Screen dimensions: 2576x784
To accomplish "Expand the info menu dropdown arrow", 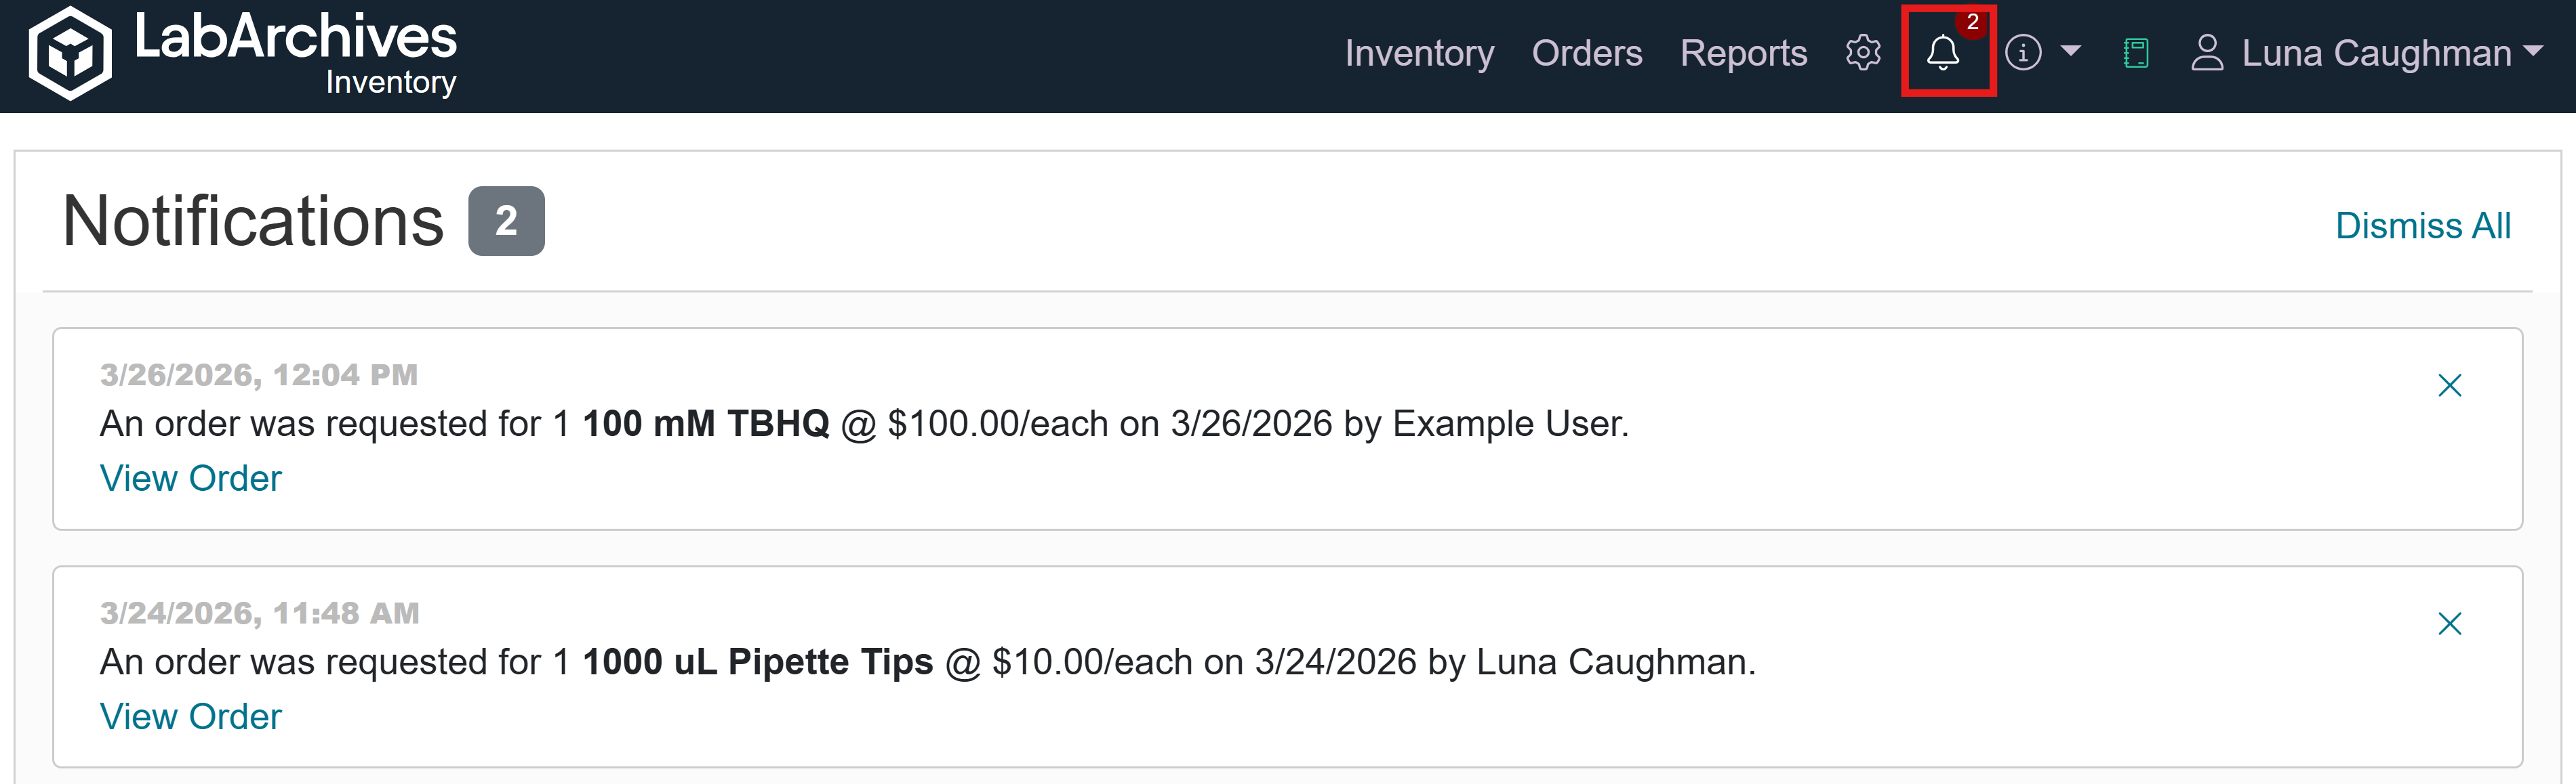I will [2071, 51].
